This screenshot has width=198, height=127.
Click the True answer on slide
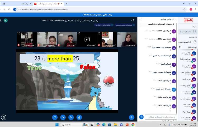(34, 68)
